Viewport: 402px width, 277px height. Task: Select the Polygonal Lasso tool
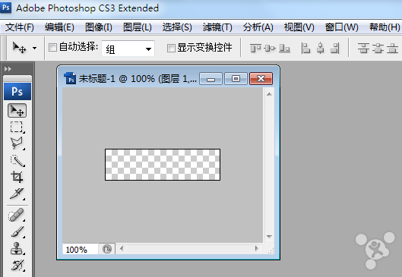pos(17,143)
